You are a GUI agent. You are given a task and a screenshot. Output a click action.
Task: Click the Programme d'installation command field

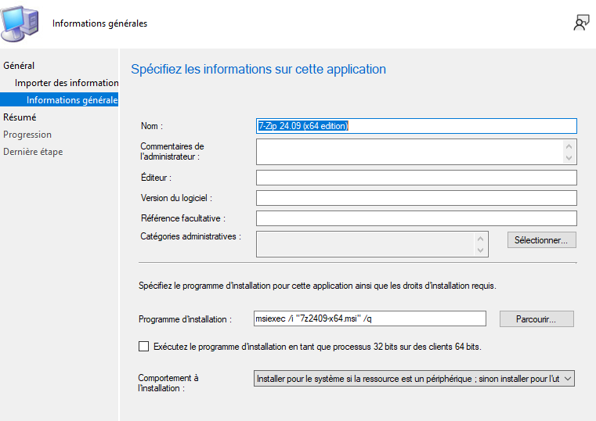370,319
